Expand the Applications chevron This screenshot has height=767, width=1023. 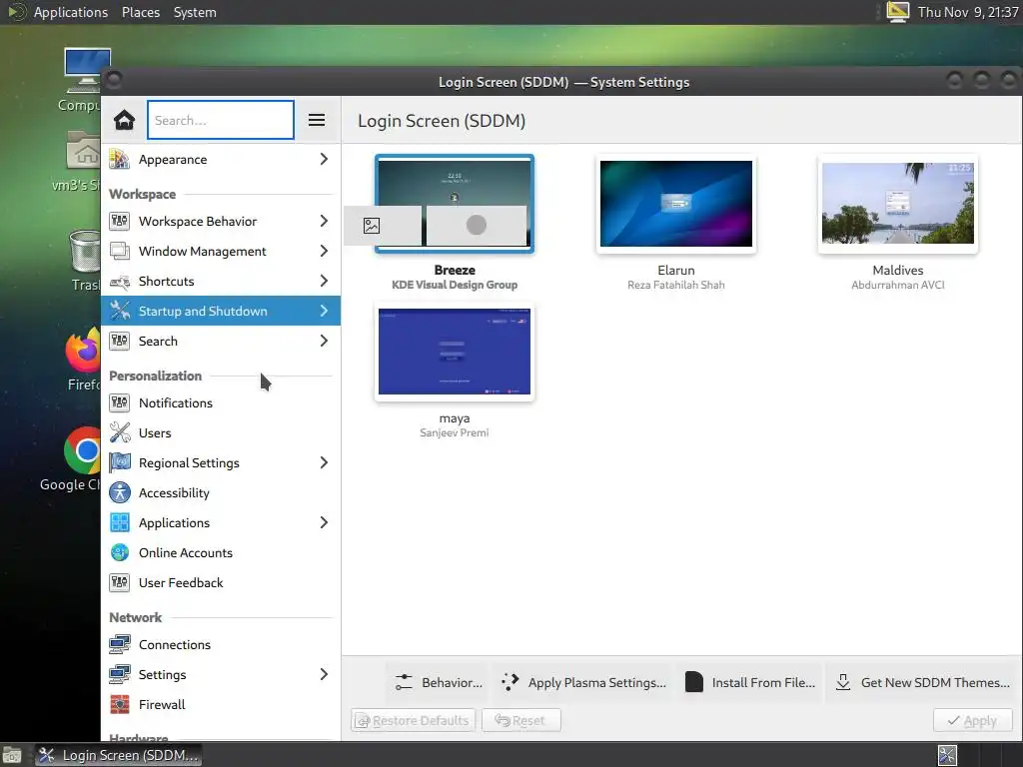click(324, 523)
